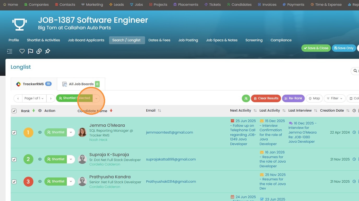Toggle the sidebar indent menu icon

pos(10,51)
